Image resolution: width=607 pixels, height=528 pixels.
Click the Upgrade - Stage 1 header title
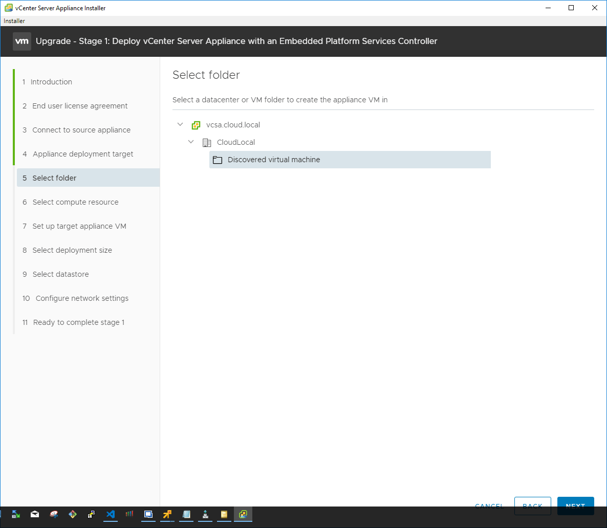click(236, 41)
